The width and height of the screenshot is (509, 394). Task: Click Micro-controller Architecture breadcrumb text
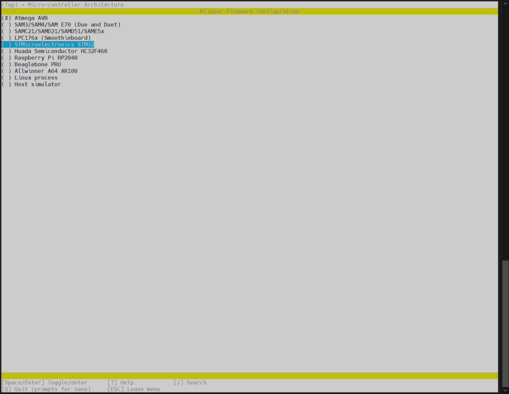[x=76, y=4]
